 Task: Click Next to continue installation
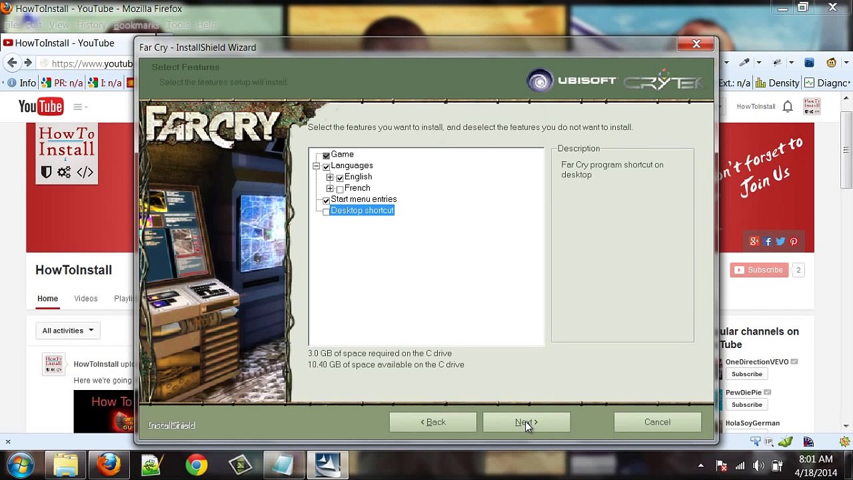click(x=526, y=422)
